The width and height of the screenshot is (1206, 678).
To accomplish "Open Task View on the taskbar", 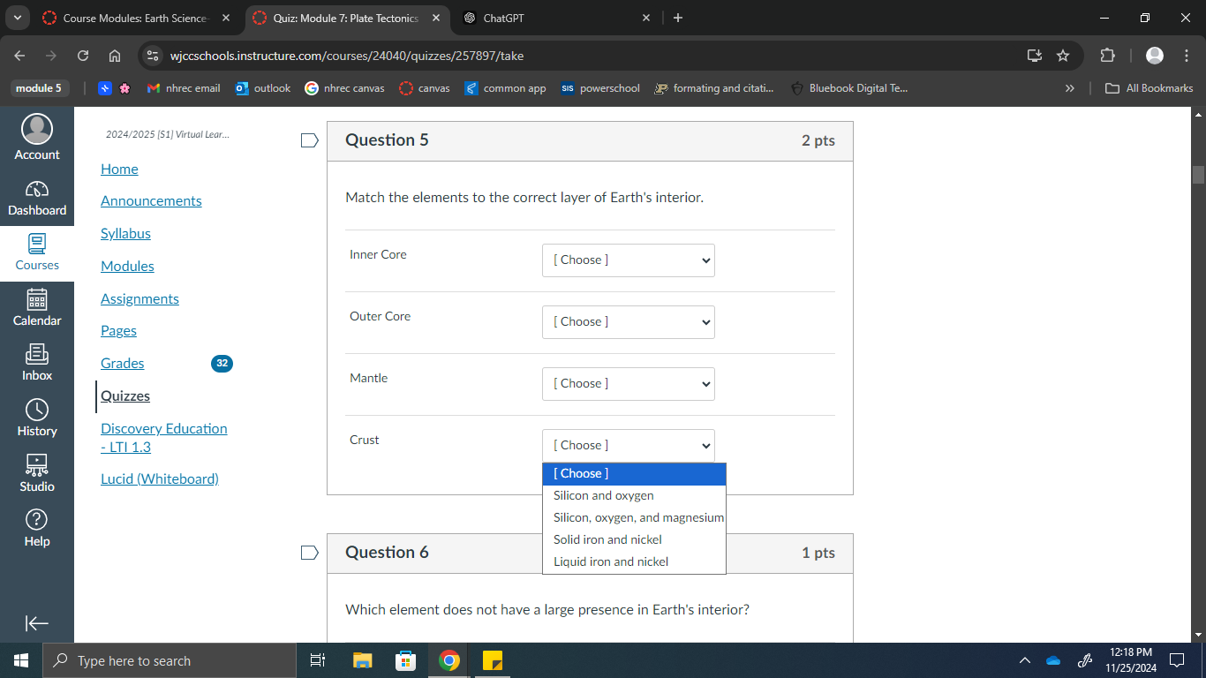I will (x=319, y=660).
